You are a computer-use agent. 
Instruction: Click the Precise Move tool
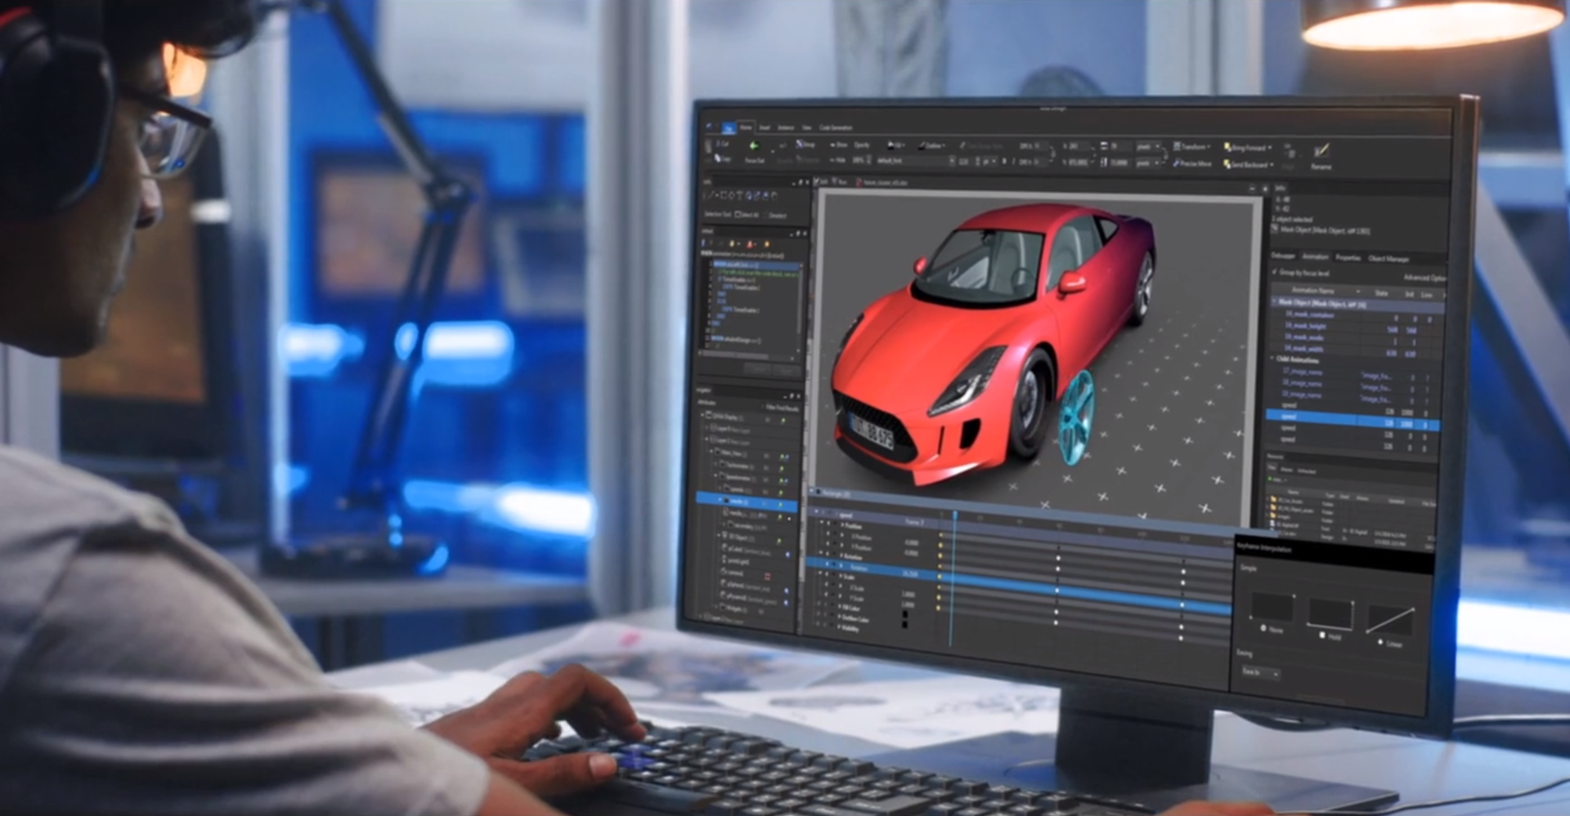pyautogui.click(x=1192, y=163)
